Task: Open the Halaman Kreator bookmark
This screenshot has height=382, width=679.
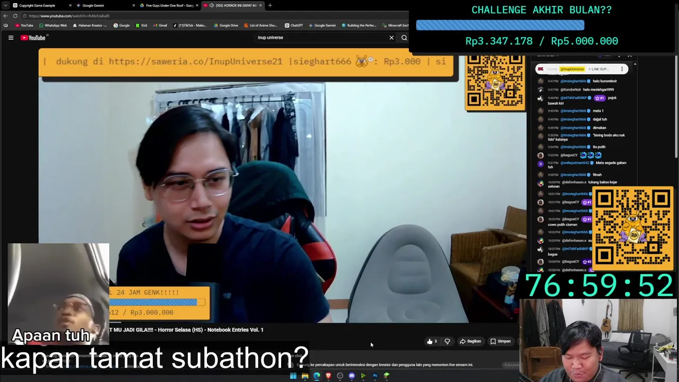Action: click(90, 25)
